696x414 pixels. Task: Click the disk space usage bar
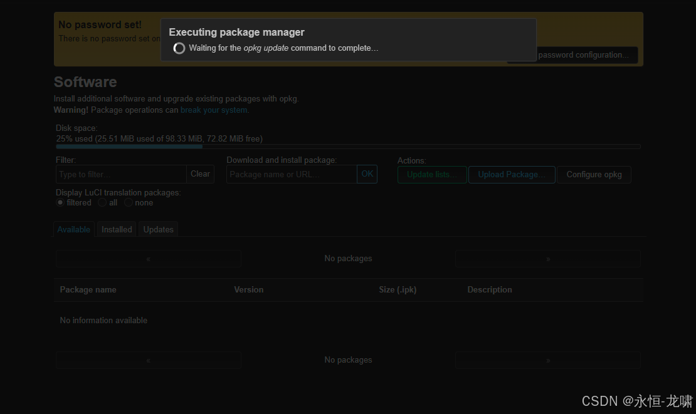pos(348,147)
